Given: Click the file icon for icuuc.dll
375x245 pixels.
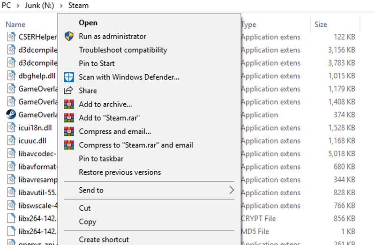Looking at the screenshot, I should pyautogui.click(x=11, y=141).
